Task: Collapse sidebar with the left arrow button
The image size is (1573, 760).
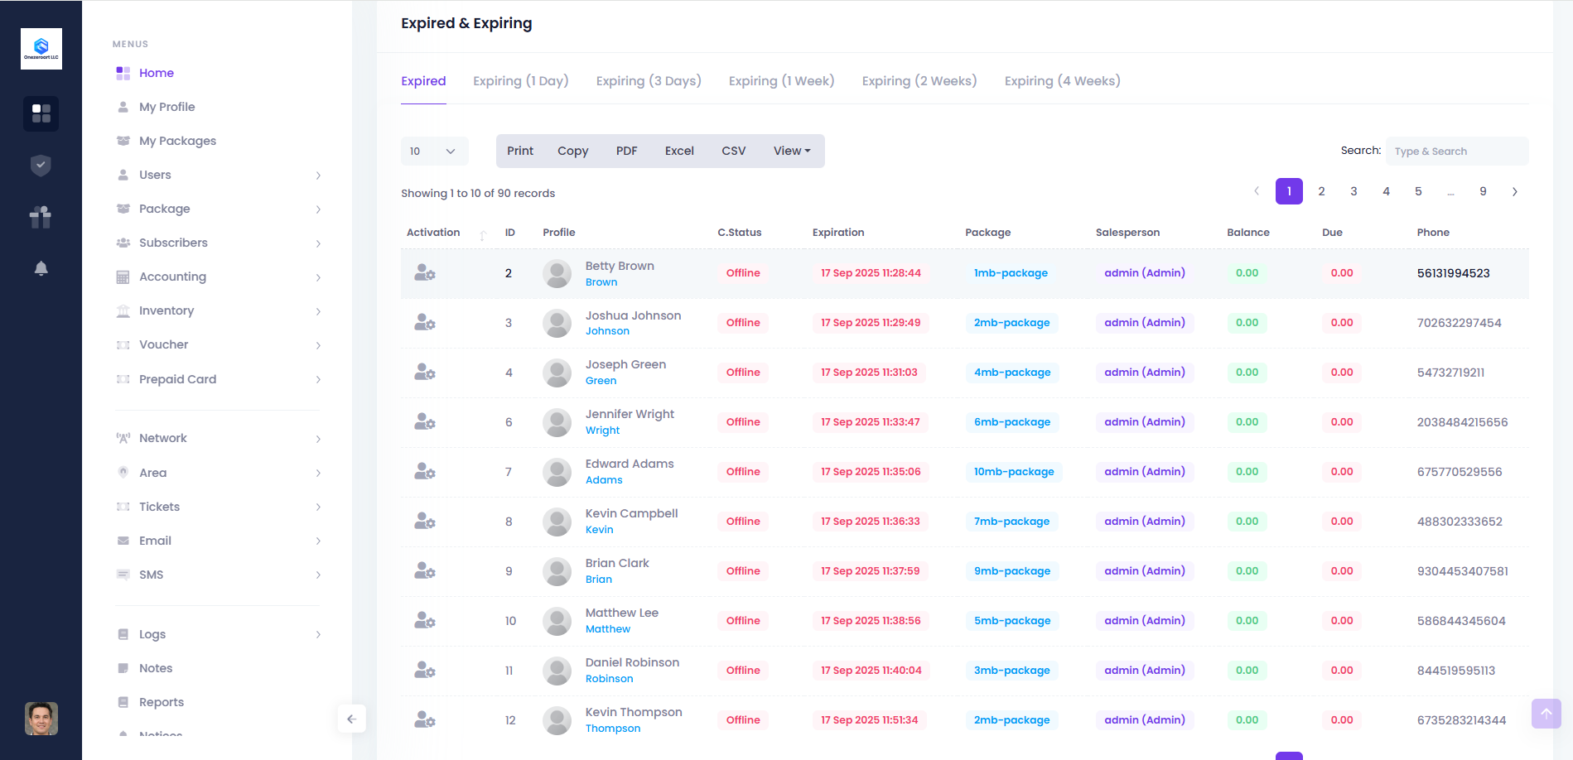Action: (x=351, y=719)
